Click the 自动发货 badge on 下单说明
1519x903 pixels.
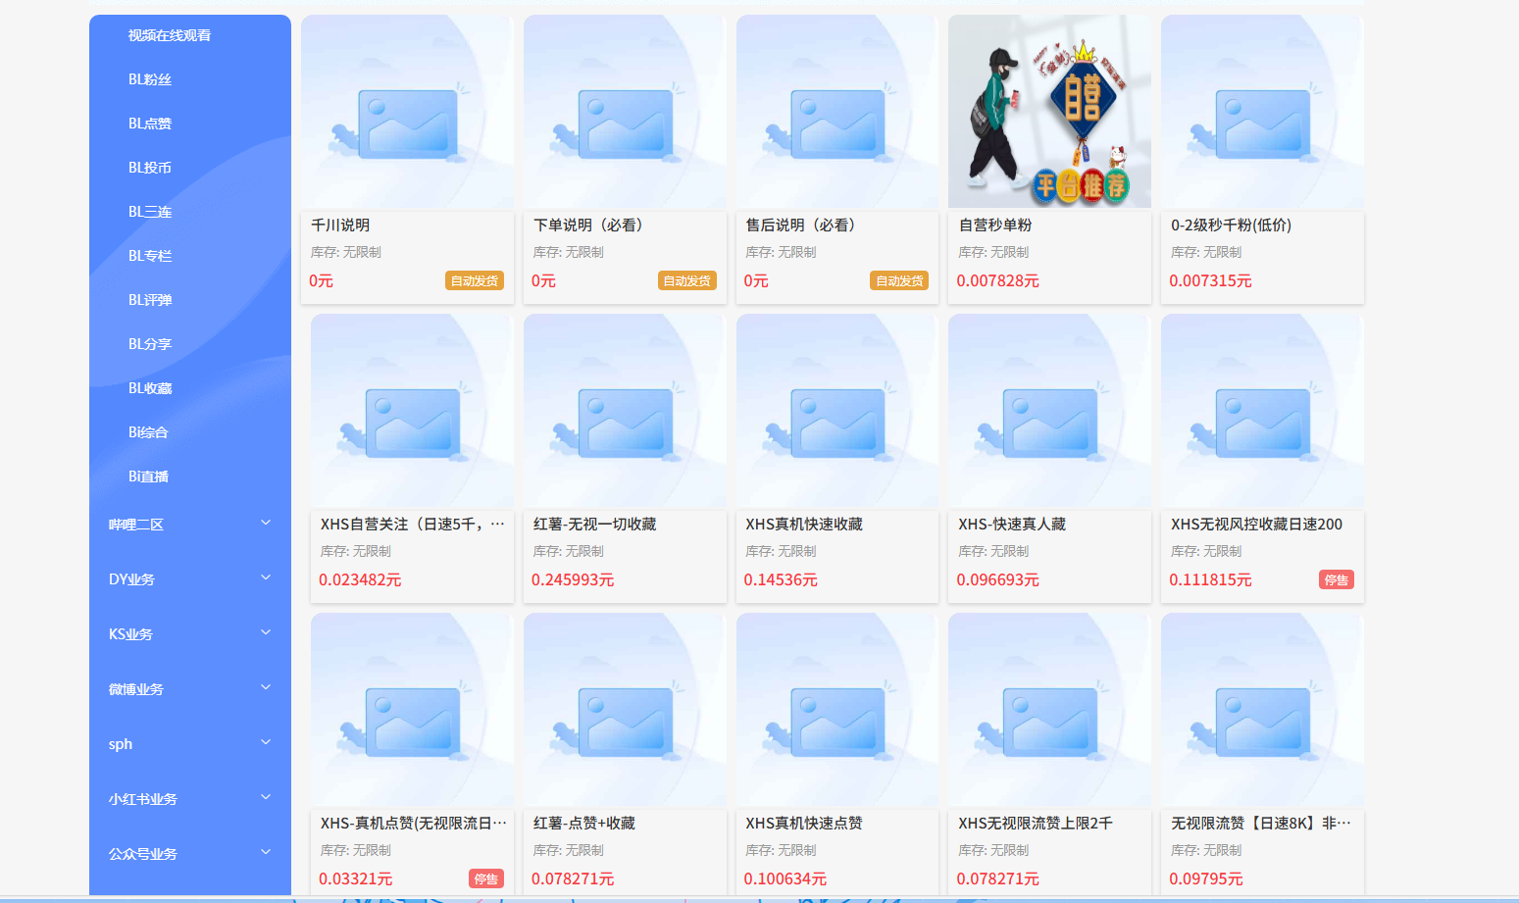click(686, 281)
